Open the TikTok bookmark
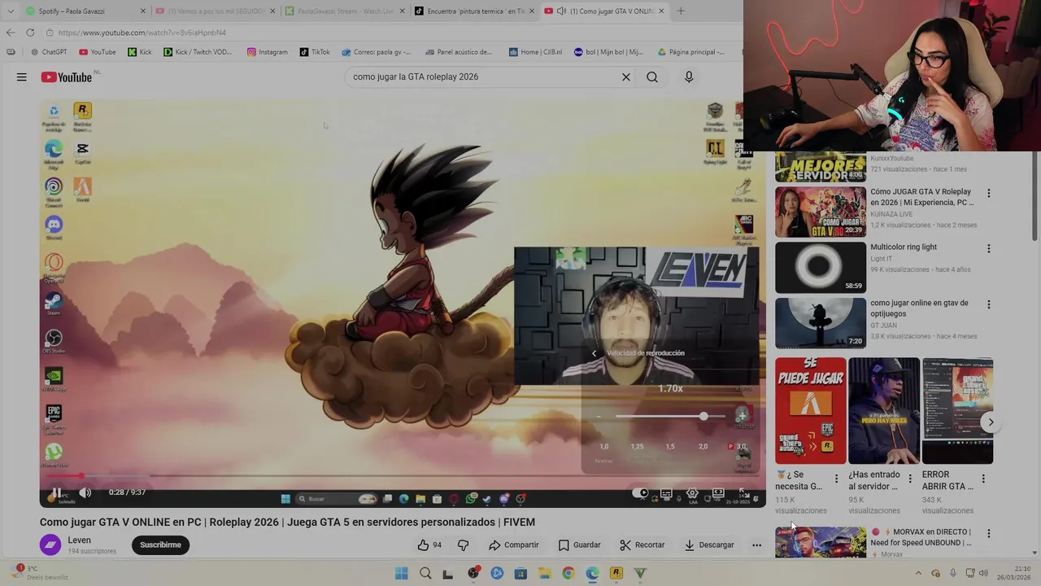1041x586 pixels. (315, 52)
